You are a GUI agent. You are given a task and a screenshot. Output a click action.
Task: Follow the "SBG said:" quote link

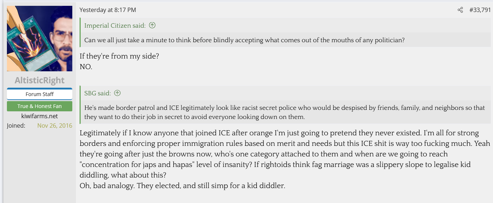pos(97,93)
